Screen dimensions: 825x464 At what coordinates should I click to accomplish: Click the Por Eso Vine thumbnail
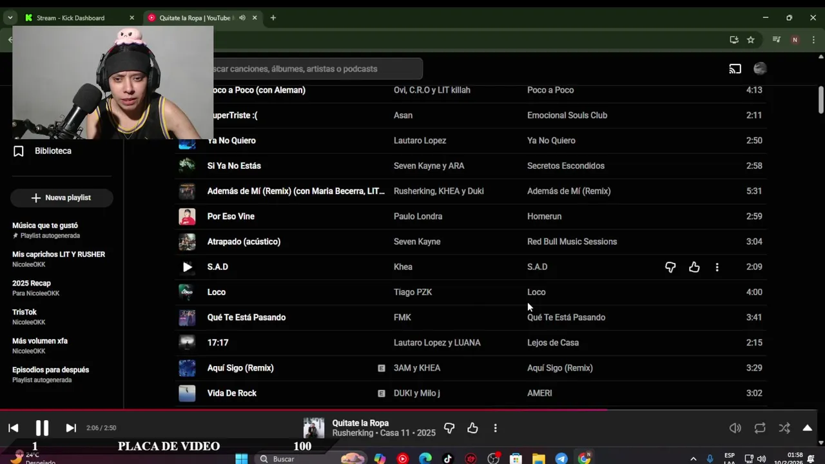click(187, 217)
